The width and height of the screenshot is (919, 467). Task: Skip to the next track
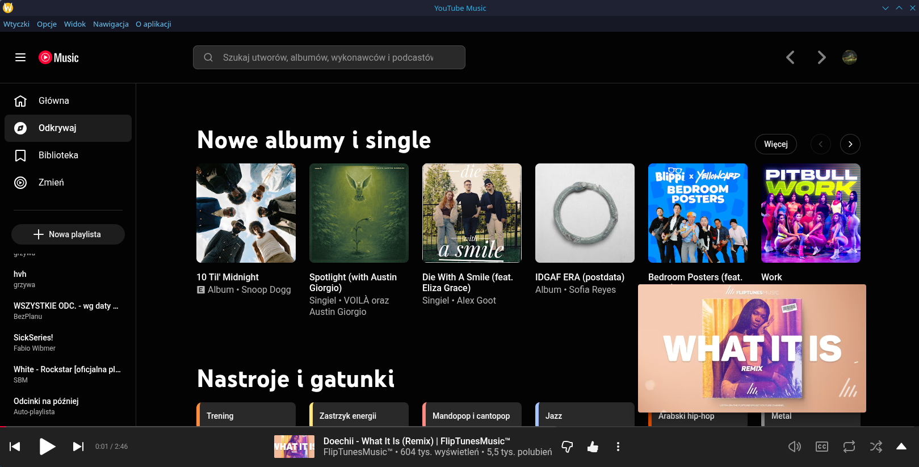coord(78,447)
